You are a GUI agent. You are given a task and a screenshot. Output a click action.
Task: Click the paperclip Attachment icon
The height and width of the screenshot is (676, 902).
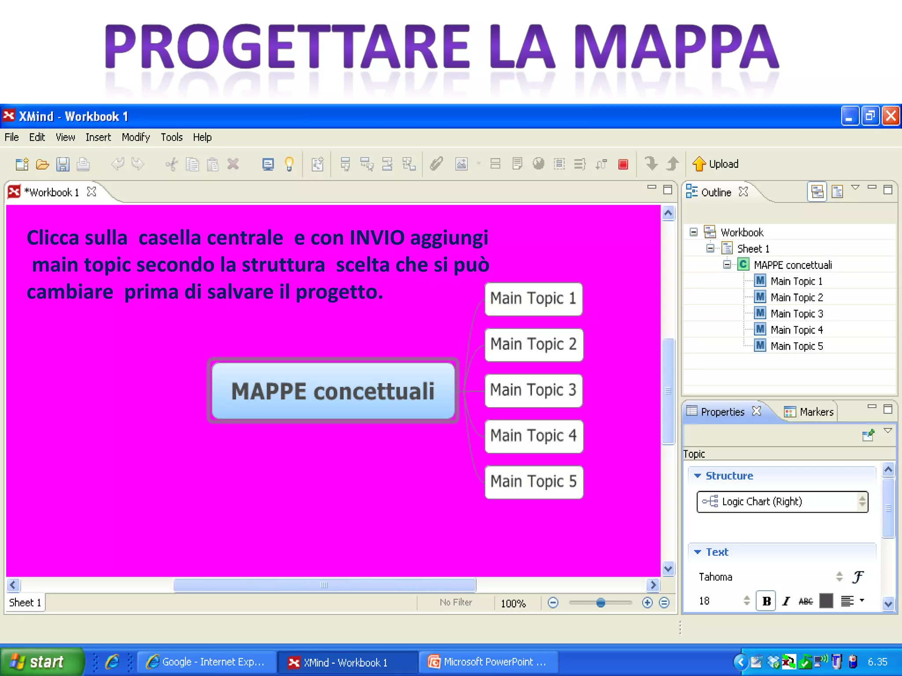[436, 164]
